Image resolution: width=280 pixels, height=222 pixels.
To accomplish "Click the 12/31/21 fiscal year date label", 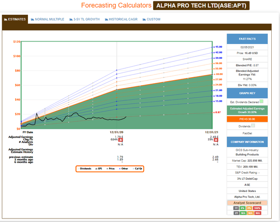I will [x=212, y=132].
